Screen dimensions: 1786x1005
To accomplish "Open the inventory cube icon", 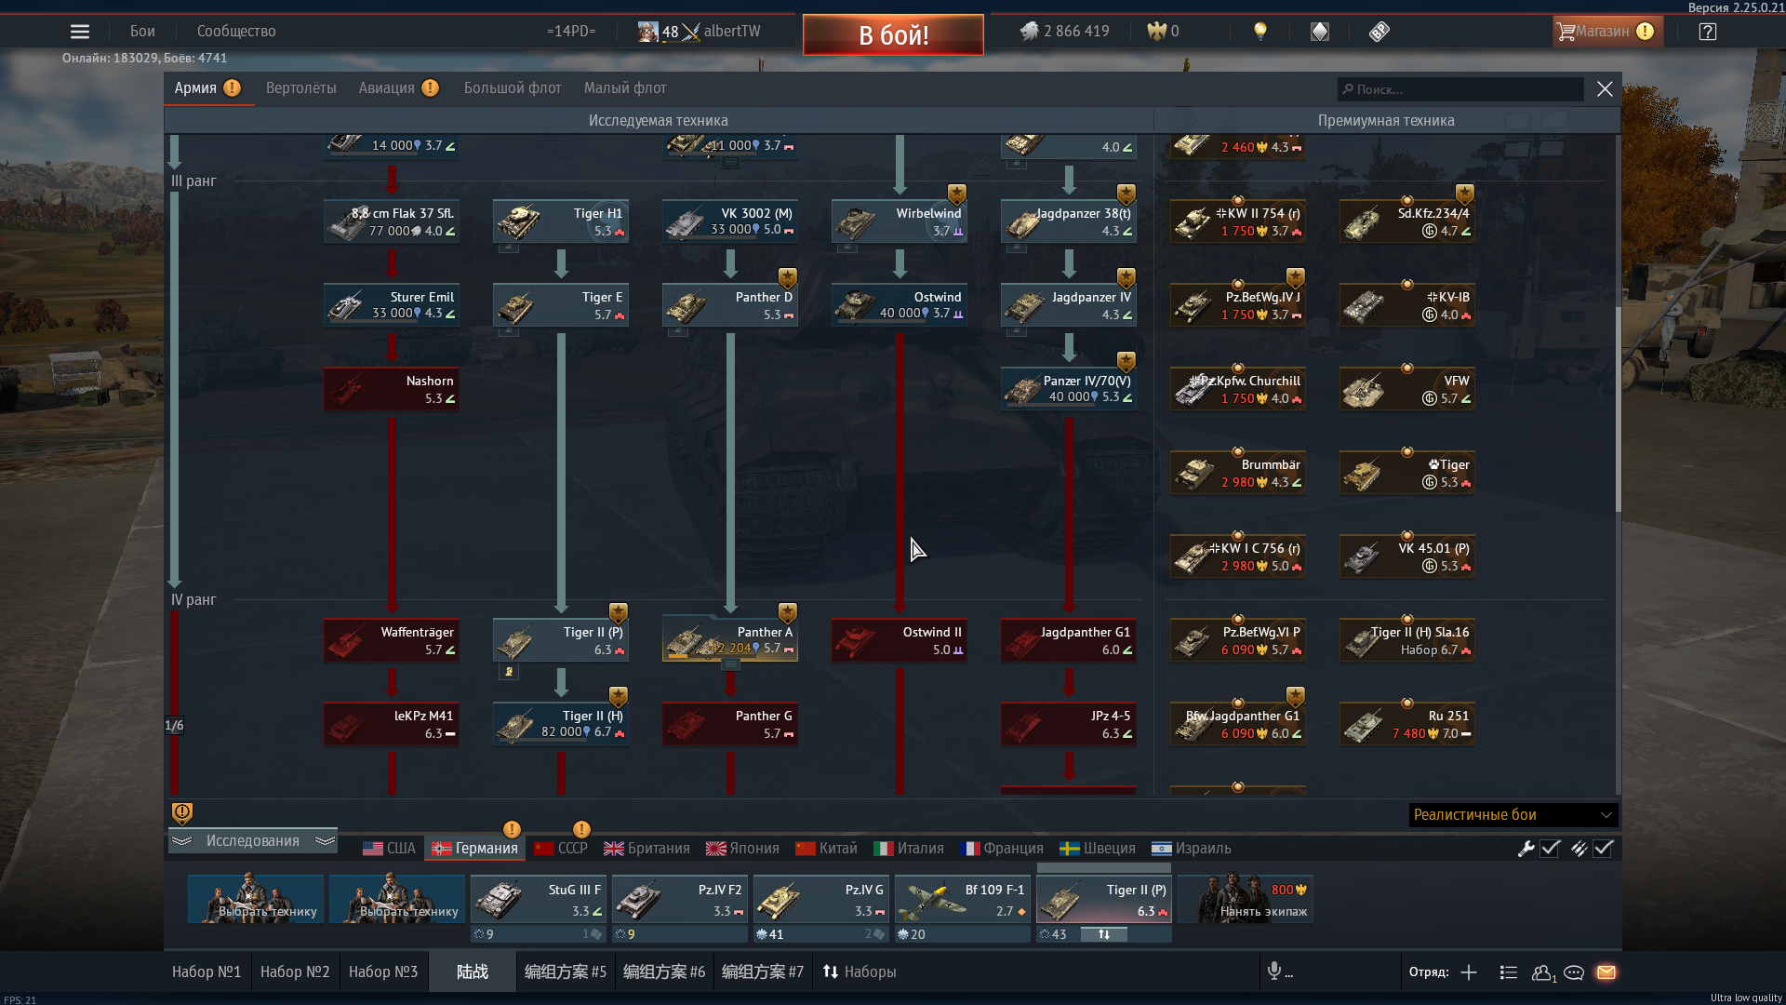I will [x=1320, y=32].
